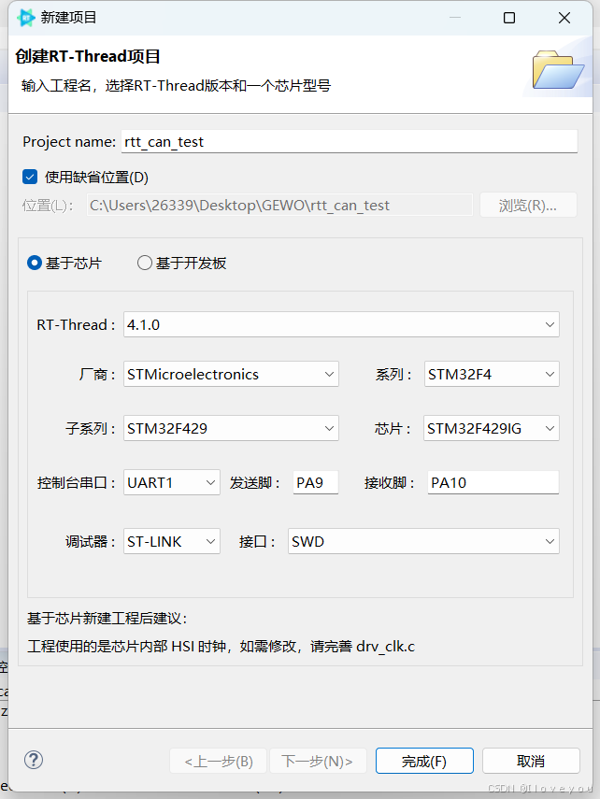The image size is (600, 799).
Task: Open the RT-Thread version 4.1.0 dropdown
Action: click(341, 324)
